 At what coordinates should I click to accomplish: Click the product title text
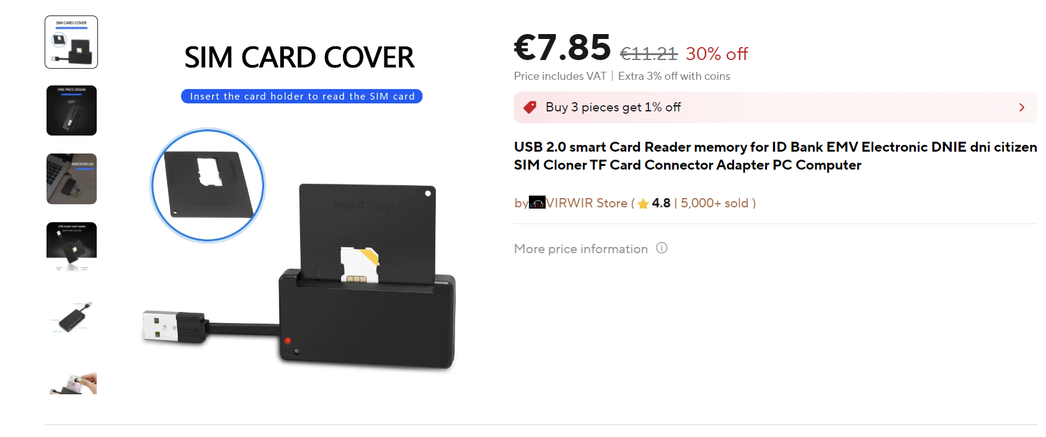[775, 156]
